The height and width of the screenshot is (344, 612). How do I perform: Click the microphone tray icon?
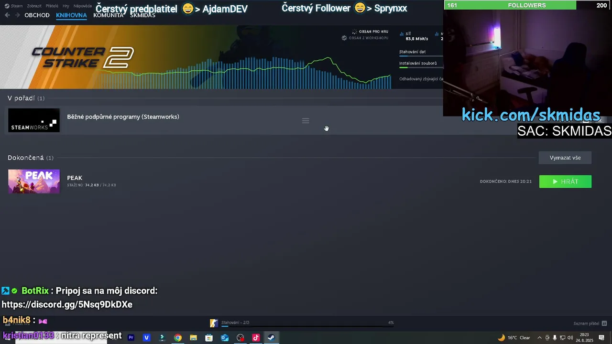coord(555,338)
